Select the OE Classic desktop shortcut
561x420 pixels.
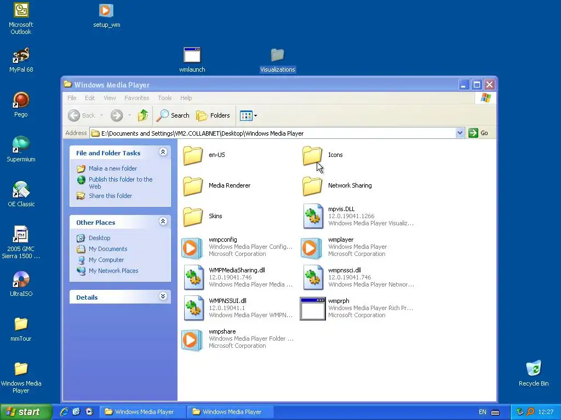tap(21, 194)
